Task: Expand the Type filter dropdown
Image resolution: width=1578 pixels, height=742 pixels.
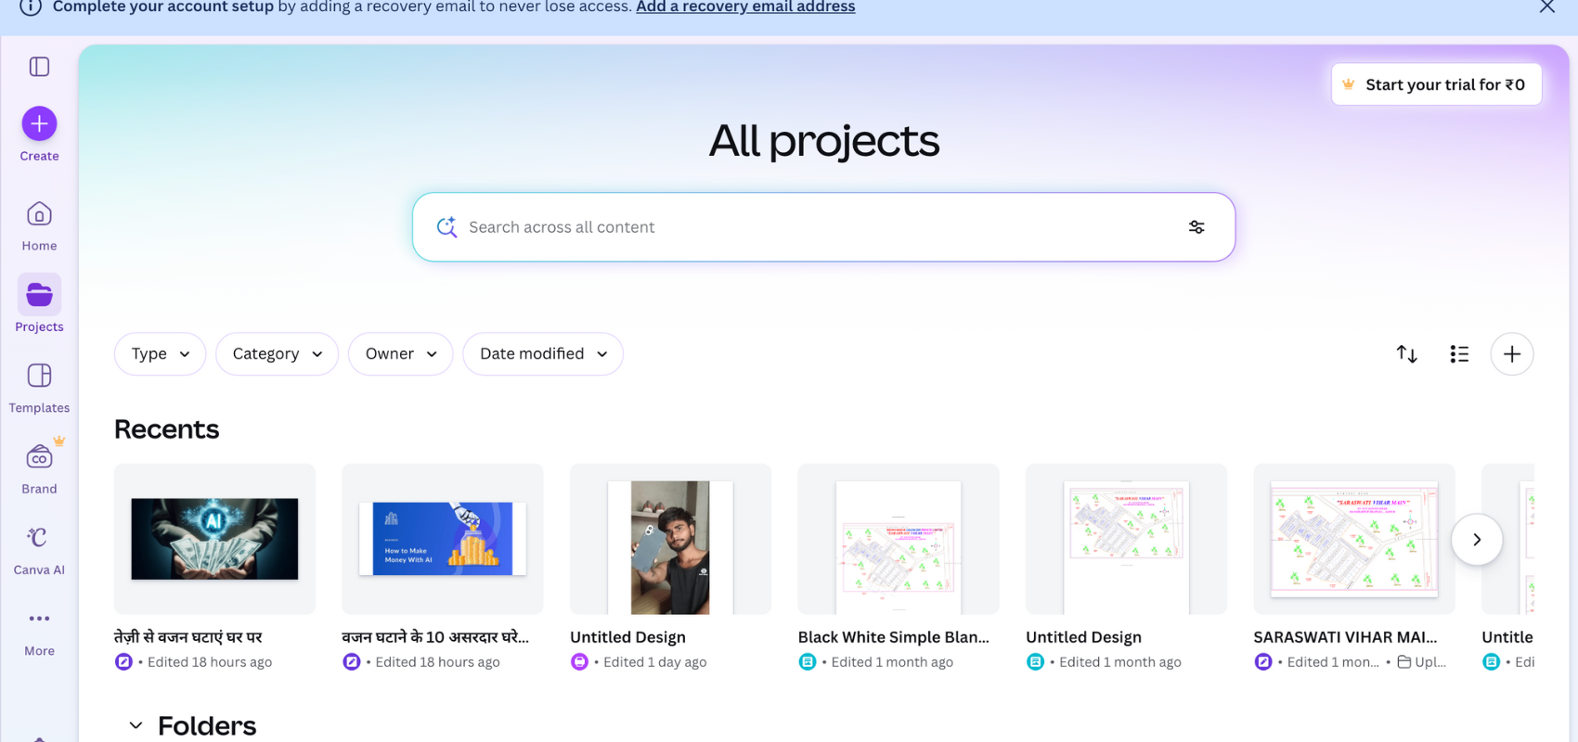Action: tap(160, 354)
